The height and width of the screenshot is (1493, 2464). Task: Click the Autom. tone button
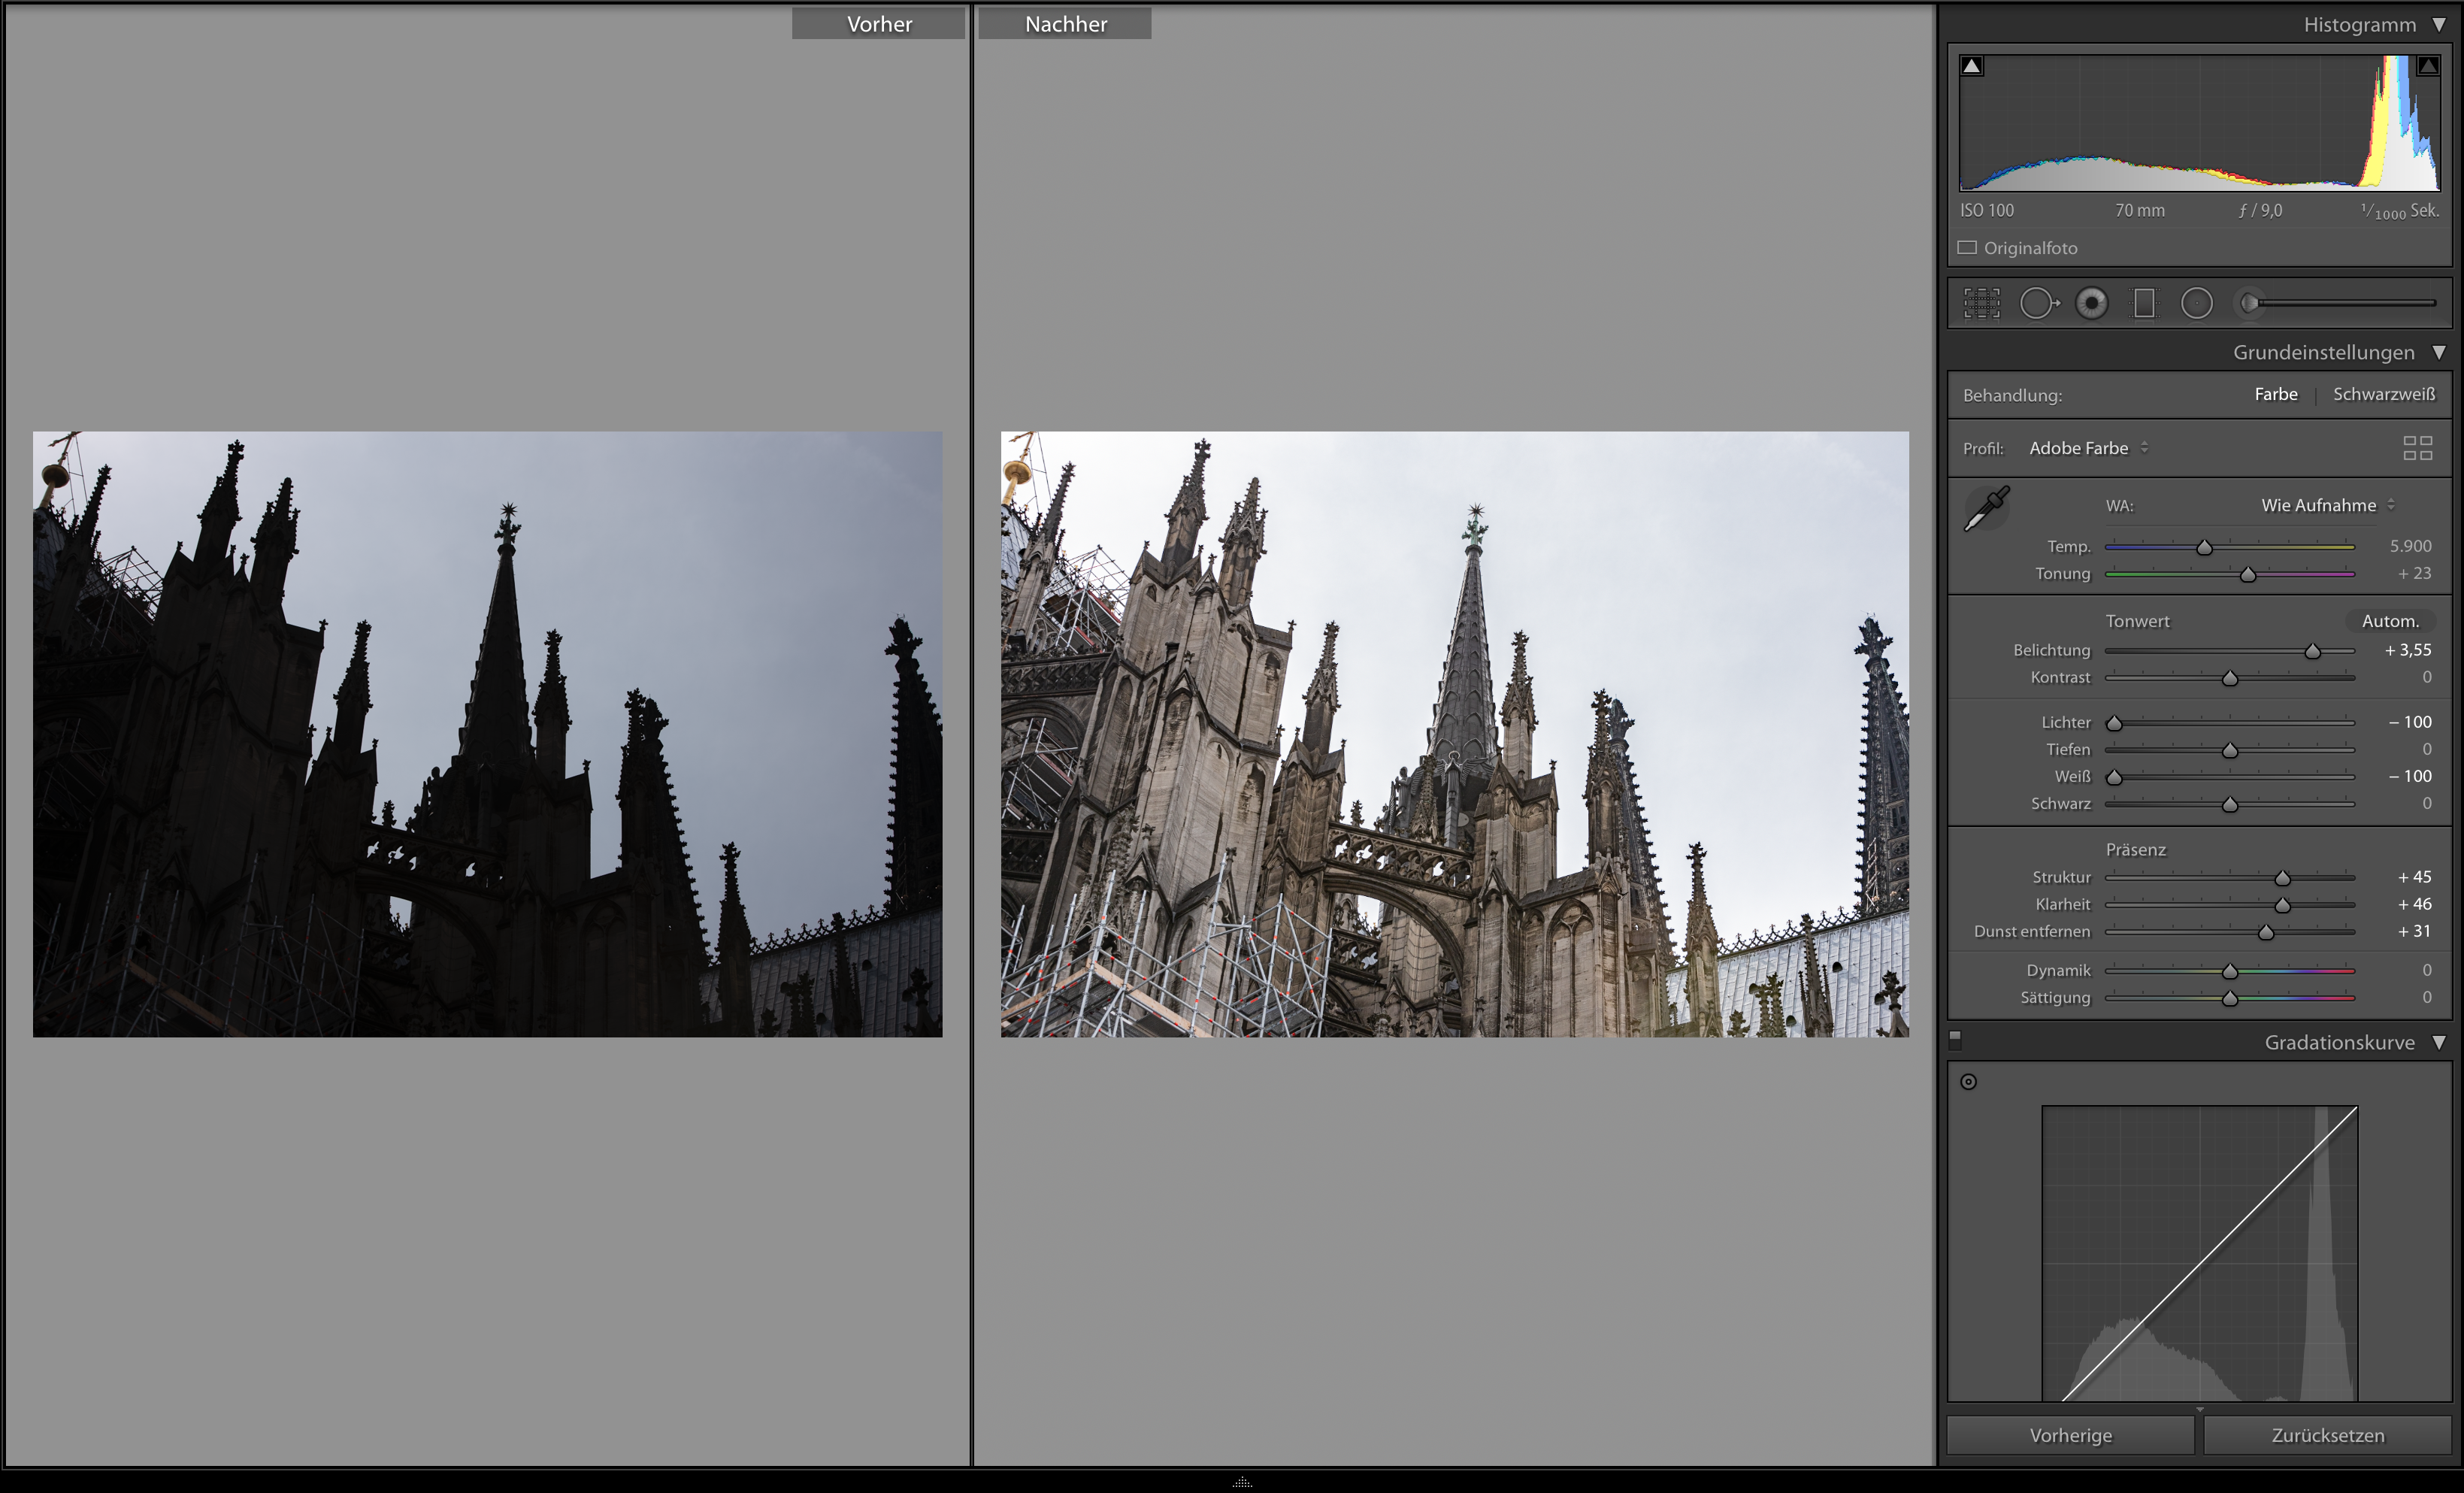coord(2390,620)
